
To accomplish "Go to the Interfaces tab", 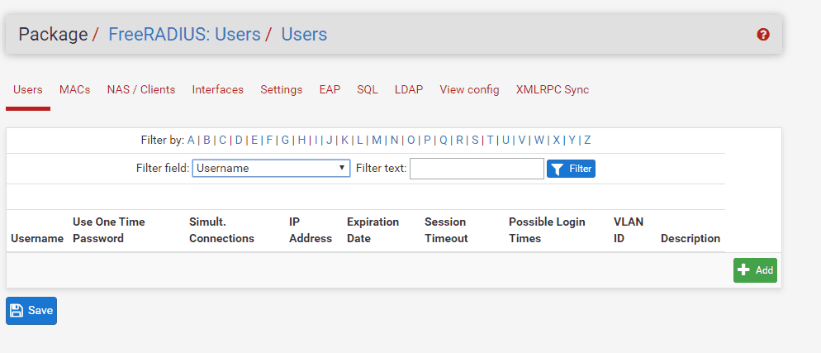I will click(218, 90).
